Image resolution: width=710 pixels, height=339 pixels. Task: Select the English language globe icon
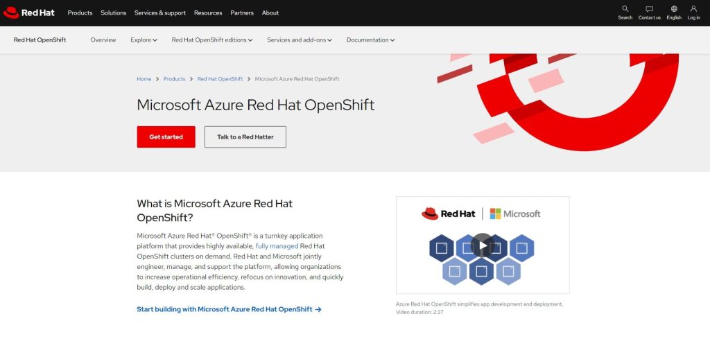pos(674,9)
